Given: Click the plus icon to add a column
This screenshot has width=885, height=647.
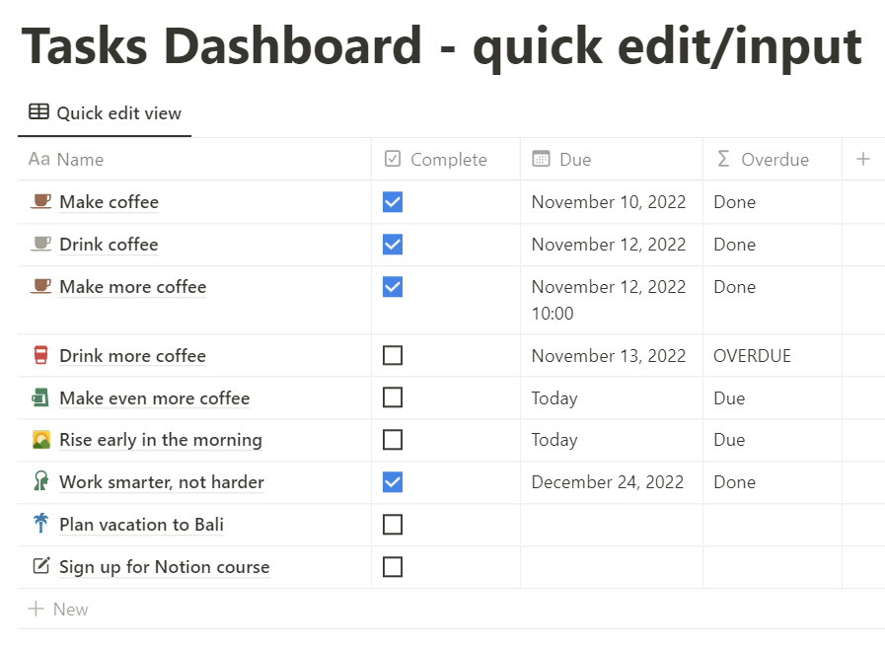Looking at the screenshot, I should pyautogui.click(x=863, y=159).
